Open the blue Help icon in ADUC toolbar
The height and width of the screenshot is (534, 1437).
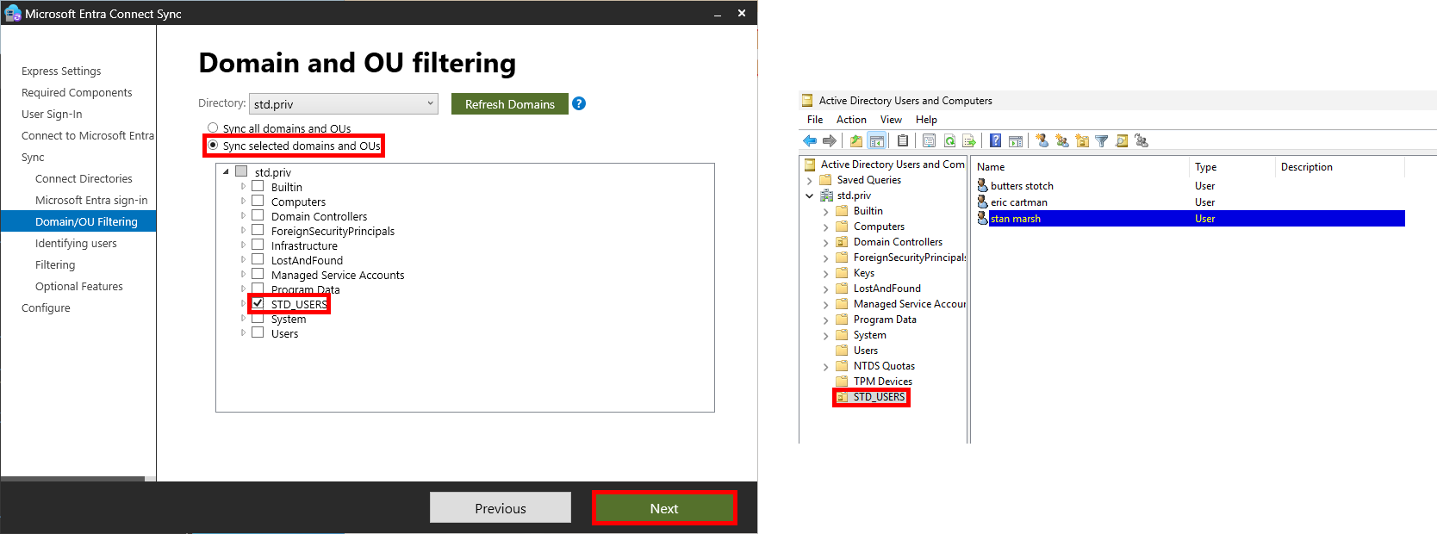point(996,140)
